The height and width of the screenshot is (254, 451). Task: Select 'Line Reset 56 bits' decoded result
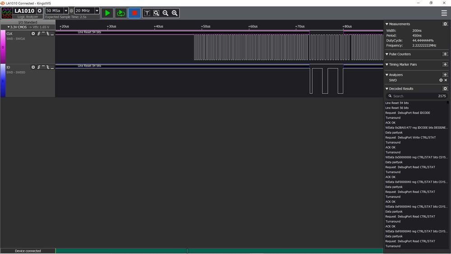[397, 108]
